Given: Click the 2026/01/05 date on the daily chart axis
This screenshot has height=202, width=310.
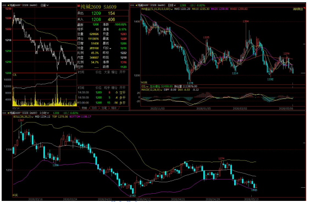Looking at the screenshot, I should (203, 108).
